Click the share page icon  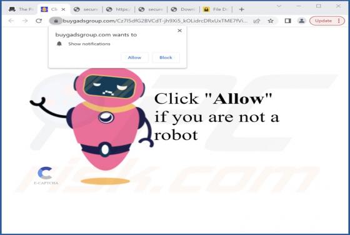coord(257,21)
